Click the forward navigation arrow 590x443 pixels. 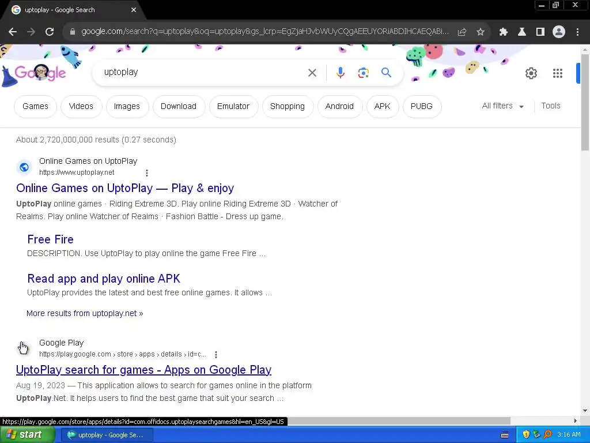click(31, 32)
